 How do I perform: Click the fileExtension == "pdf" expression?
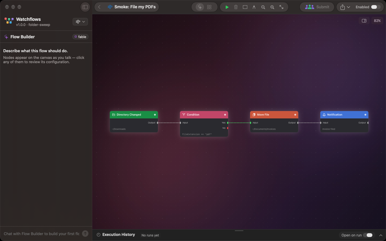197,134
